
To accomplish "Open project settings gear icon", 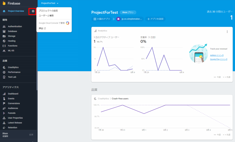I will coord(33,11).
